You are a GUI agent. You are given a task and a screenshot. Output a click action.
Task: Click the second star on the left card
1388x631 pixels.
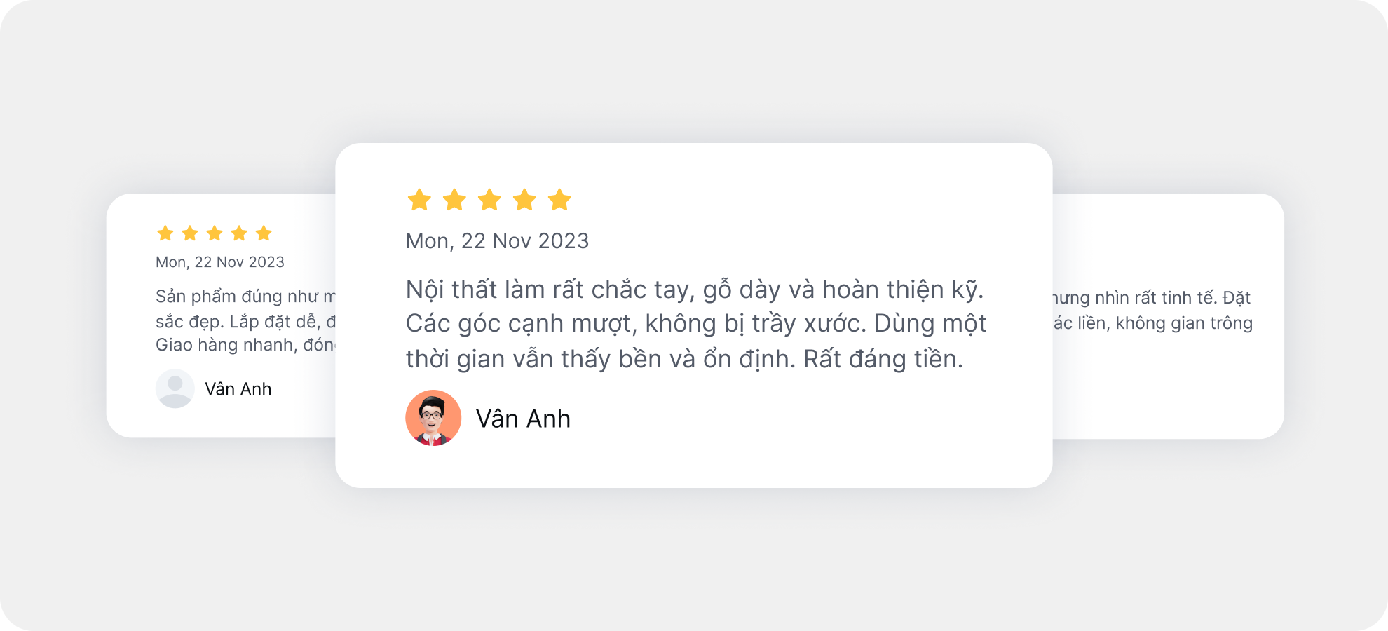point(190,233)
